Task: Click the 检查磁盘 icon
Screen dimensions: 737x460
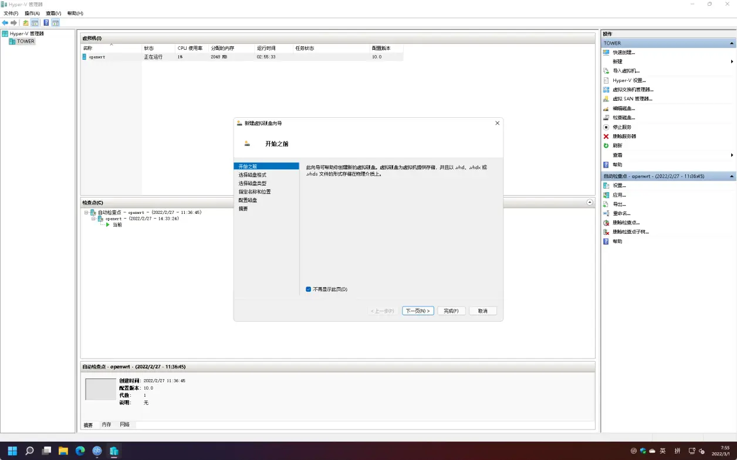Action: 606,118
